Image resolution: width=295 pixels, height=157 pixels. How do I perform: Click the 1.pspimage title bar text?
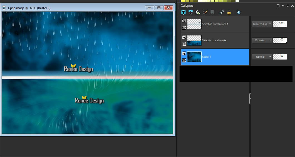point(29,8)
